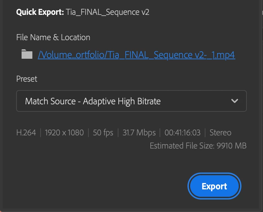
Task: Click the Tia_FINAL_Sequence v2 sequence title
Action: [x=108, y=12]
